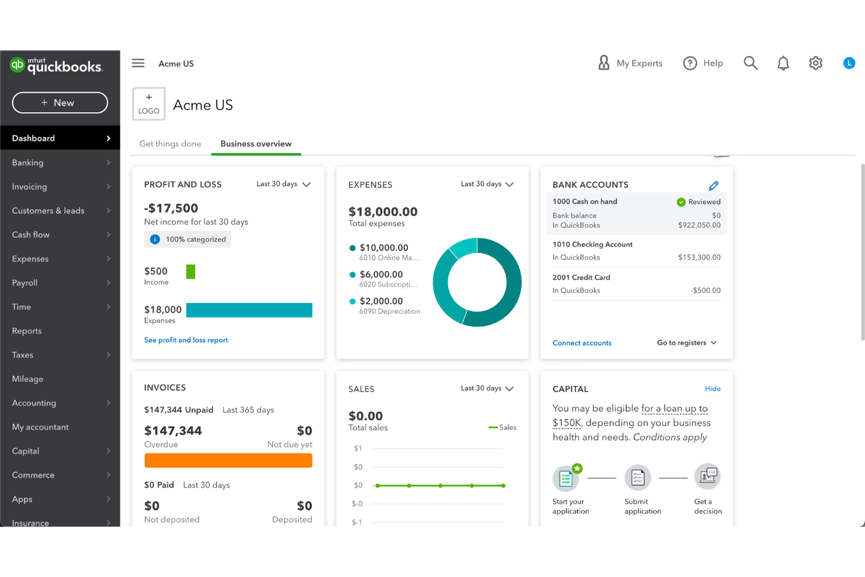Click Connect accounts
865x577 pixels.
pos(582,343)
